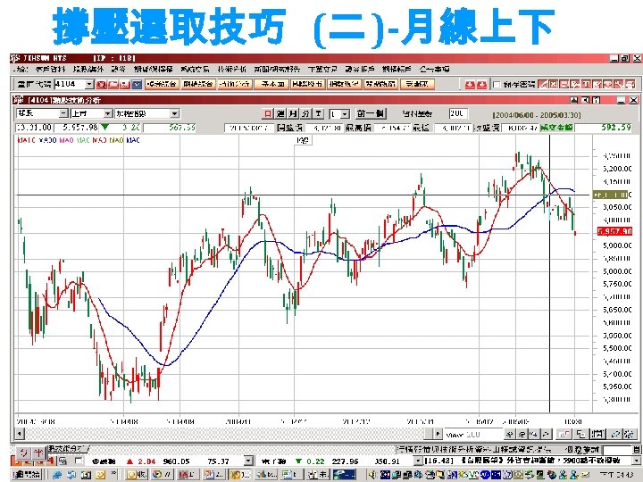Click the second red icon above the ticker bar

pos(38,453)
